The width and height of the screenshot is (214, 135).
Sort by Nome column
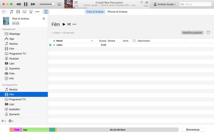60,41
